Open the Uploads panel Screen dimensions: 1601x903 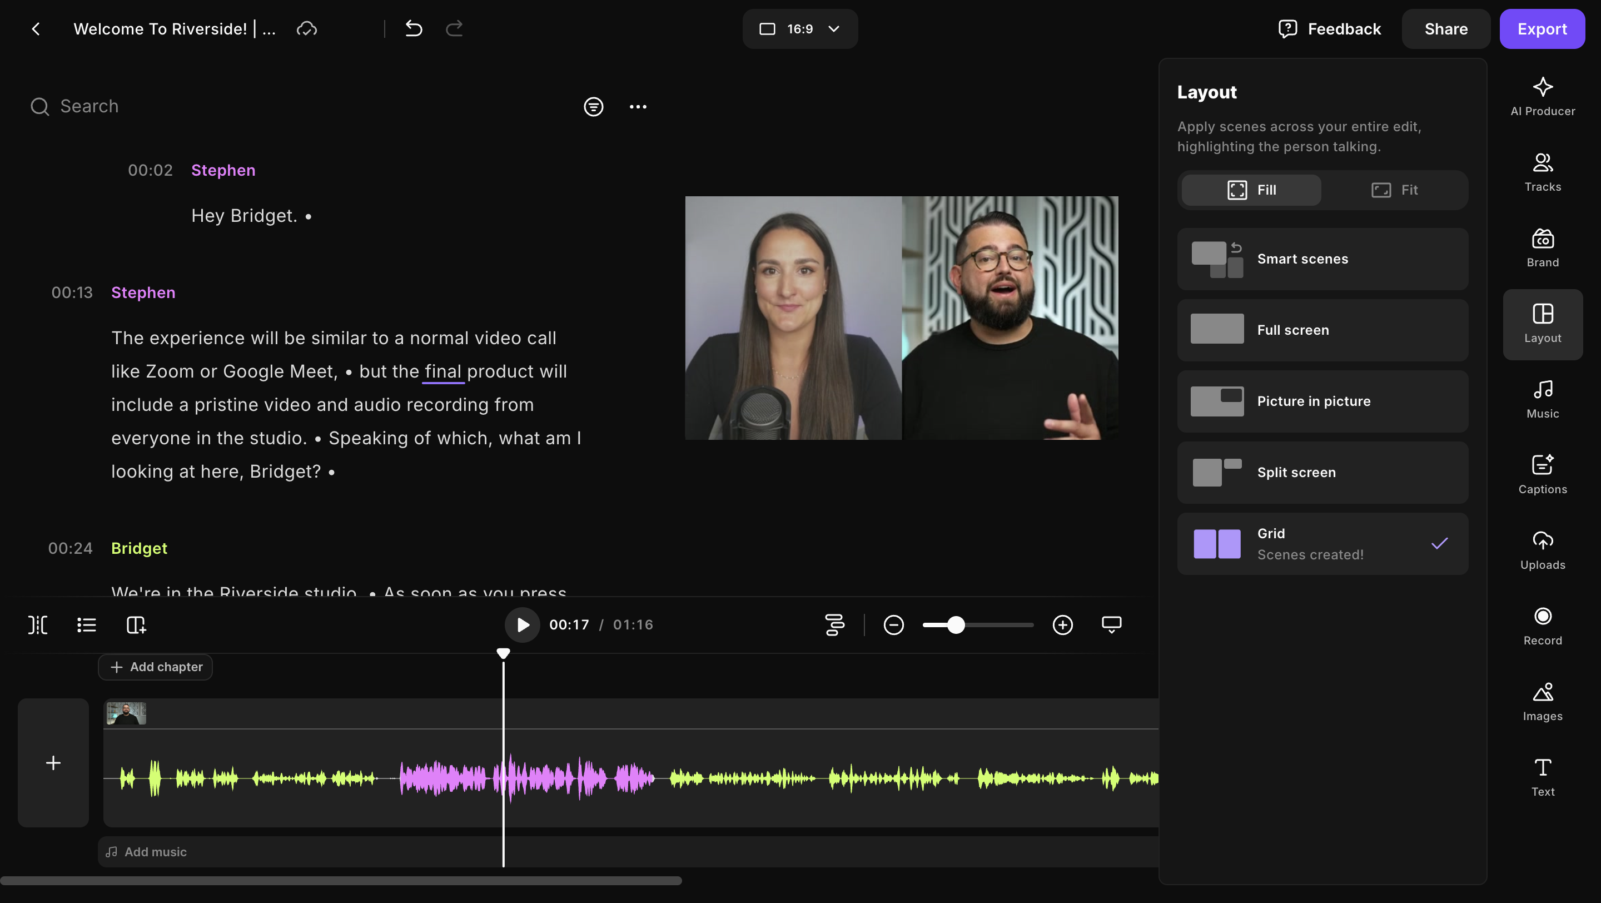[1542, 550]
